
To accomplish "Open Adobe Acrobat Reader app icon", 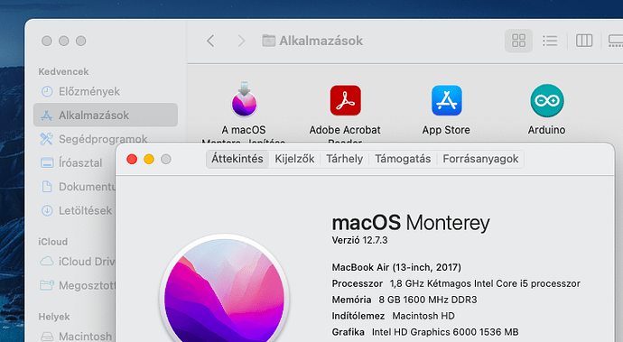I will [x=345, y=100].
